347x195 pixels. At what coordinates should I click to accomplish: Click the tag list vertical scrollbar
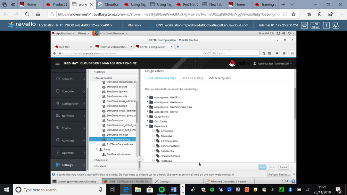[295, 104]
